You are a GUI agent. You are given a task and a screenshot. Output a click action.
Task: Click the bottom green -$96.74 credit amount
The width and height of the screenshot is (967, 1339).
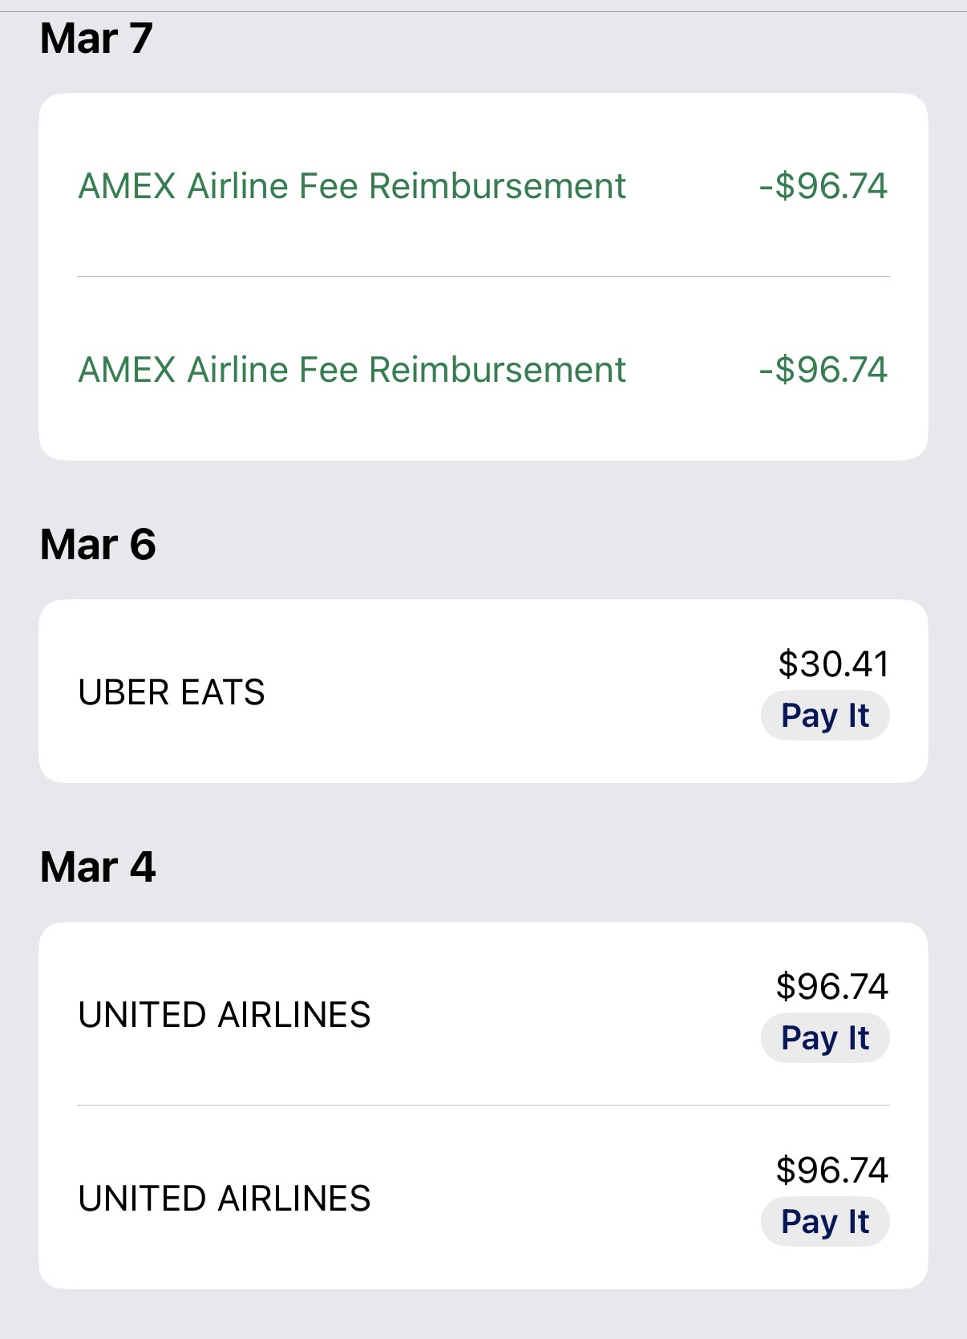click(823, 370)
